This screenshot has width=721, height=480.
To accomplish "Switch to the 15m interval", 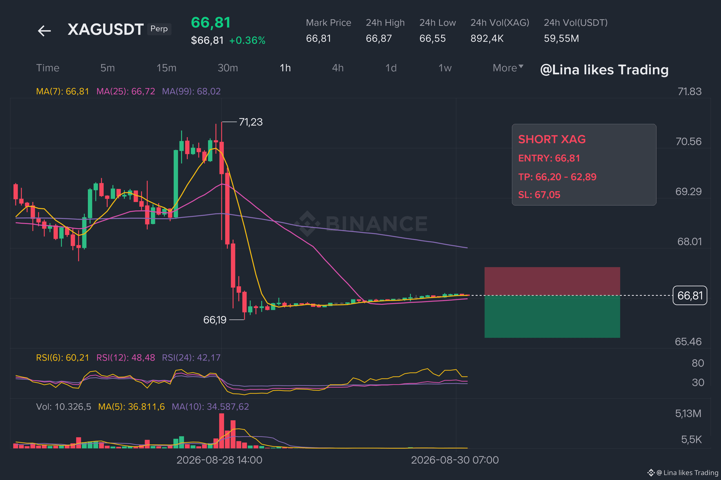I will (166, 68).
